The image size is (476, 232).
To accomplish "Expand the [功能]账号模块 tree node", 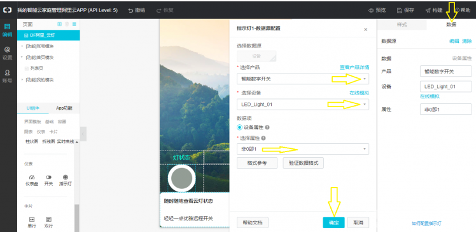I will pos(22,46).
